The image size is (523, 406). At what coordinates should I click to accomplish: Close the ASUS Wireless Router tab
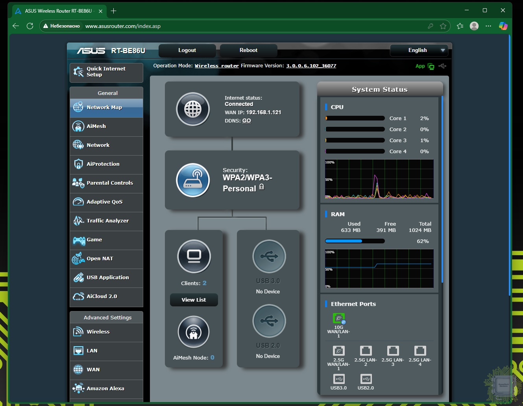pos(100,11)
